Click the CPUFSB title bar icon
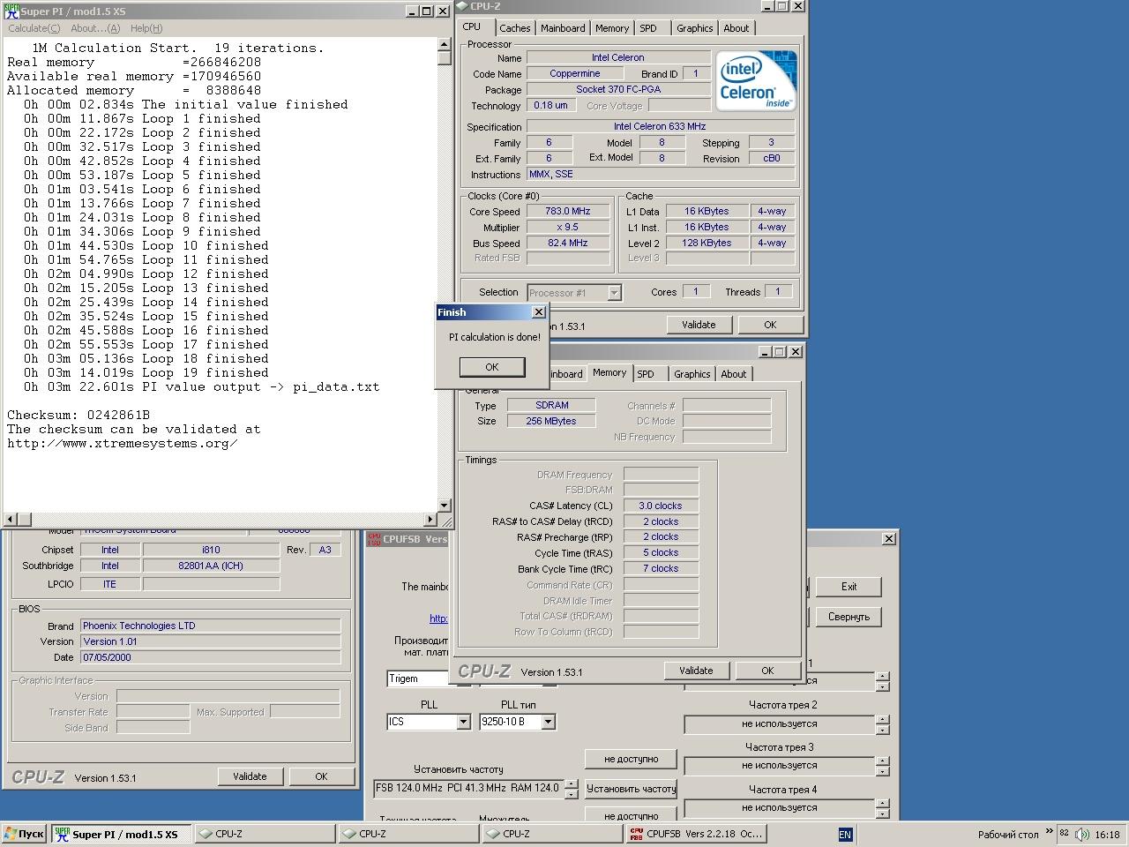The height and width of the screenshot is (847, 1129). (x=374, y=538)
